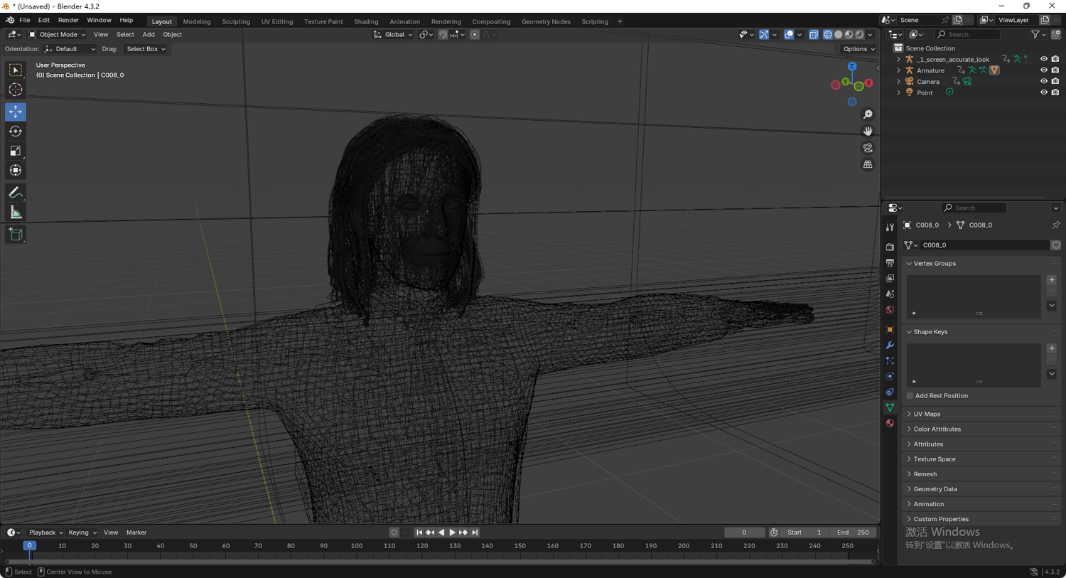
Task: Choose the Add Cube tool
Action: 15,235
